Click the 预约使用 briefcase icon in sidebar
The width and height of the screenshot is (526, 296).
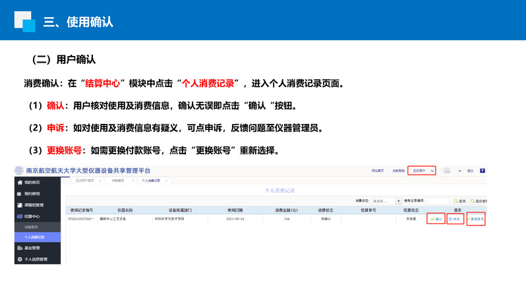[19, 194]
